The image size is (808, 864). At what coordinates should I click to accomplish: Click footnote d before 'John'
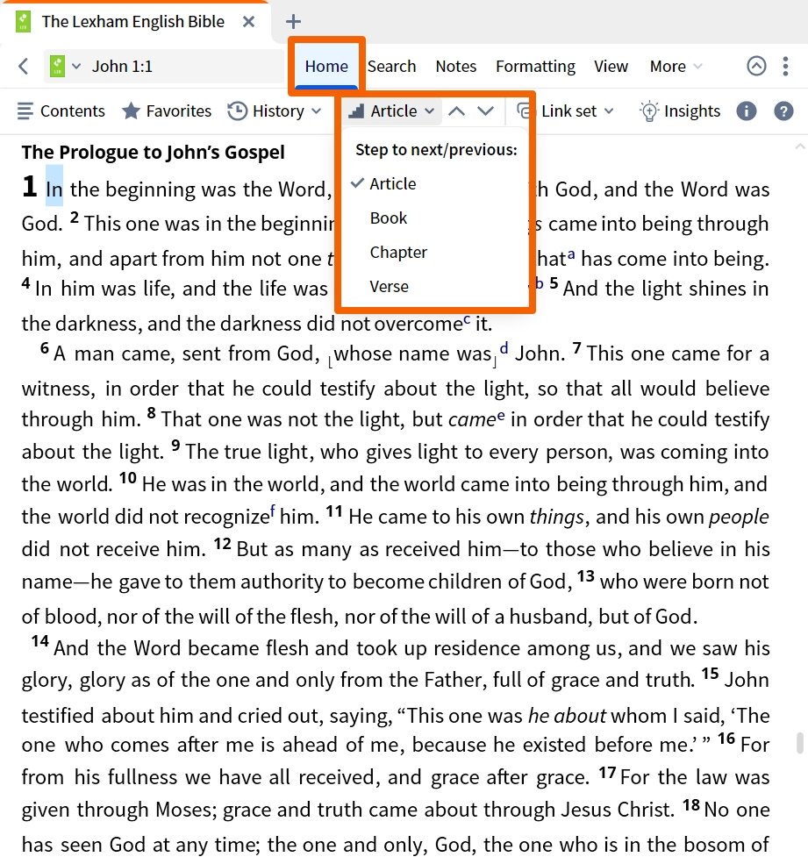(504, 349)
